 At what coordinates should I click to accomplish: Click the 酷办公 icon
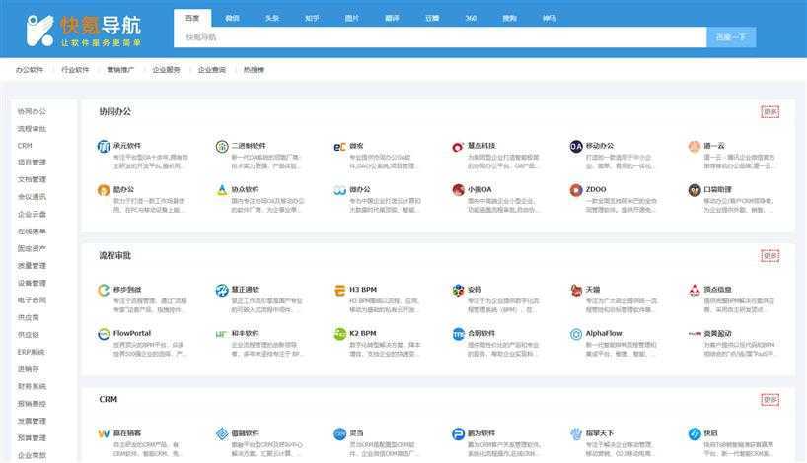[104, 190]
